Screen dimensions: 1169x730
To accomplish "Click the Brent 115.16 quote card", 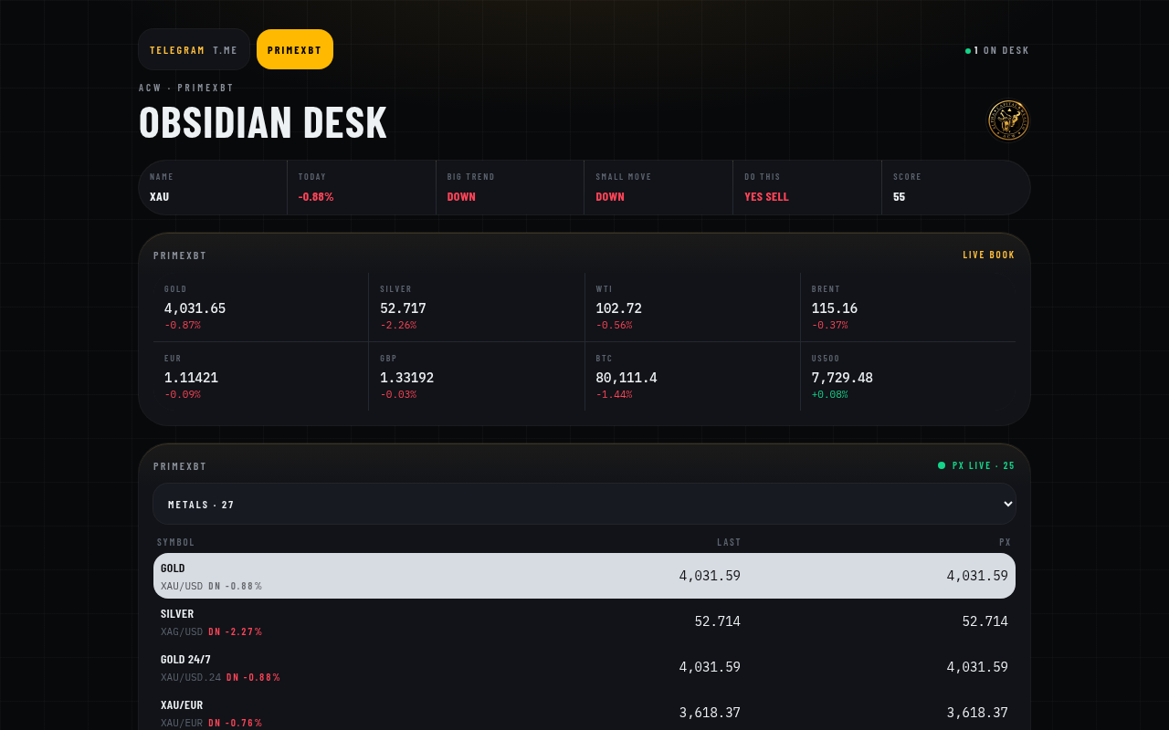I will [908, 307].
